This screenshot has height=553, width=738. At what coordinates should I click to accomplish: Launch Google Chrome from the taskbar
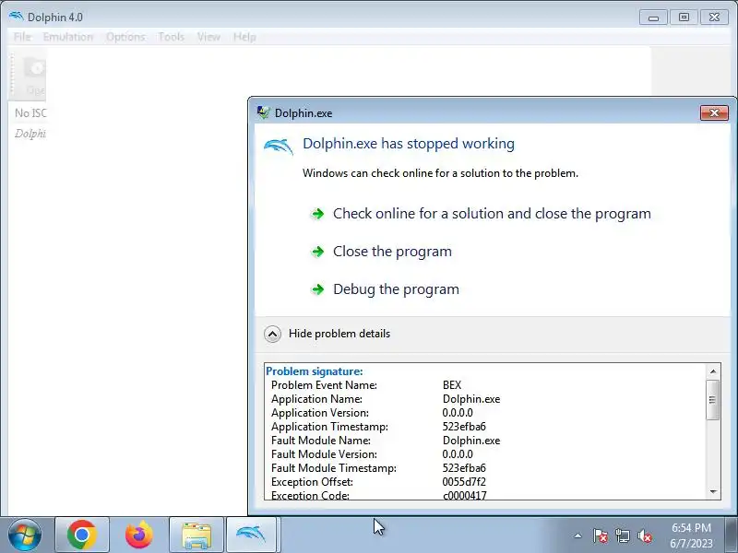point(82,535)
